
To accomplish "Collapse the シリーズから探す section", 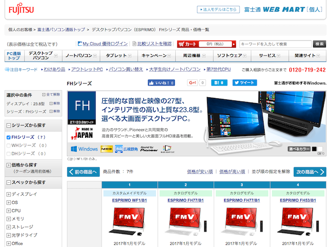I will (8, 125).
